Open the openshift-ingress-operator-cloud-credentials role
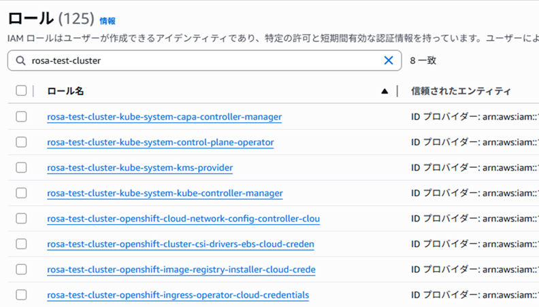The height and width of the screenshot is (307, 539). point(178,295)
